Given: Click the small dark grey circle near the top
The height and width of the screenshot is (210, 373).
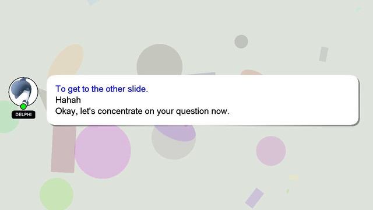Looking at the screenshot, I should pyautogui.click(x=241, y=41).
